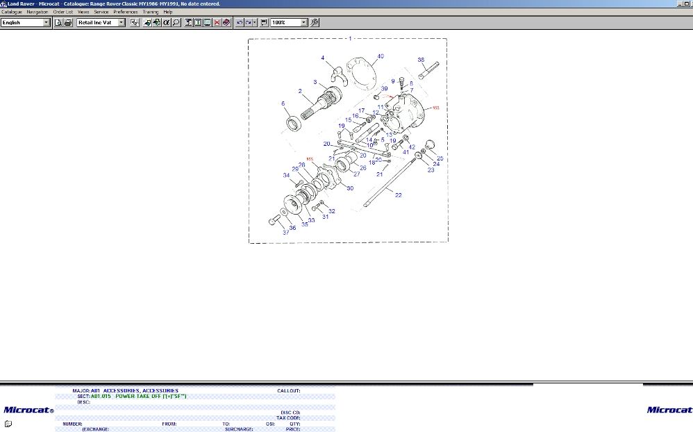Open the Service menu
The height and width of the screenshot is (432, 693).
[x=101, y=12]
